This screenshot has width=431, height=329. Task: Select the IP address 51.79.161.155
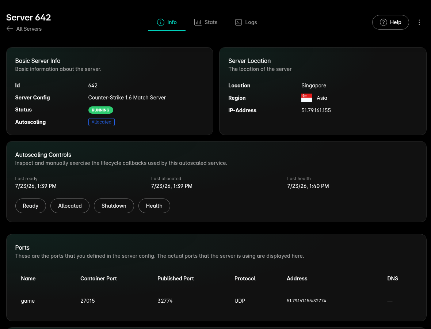pos(316,110)
